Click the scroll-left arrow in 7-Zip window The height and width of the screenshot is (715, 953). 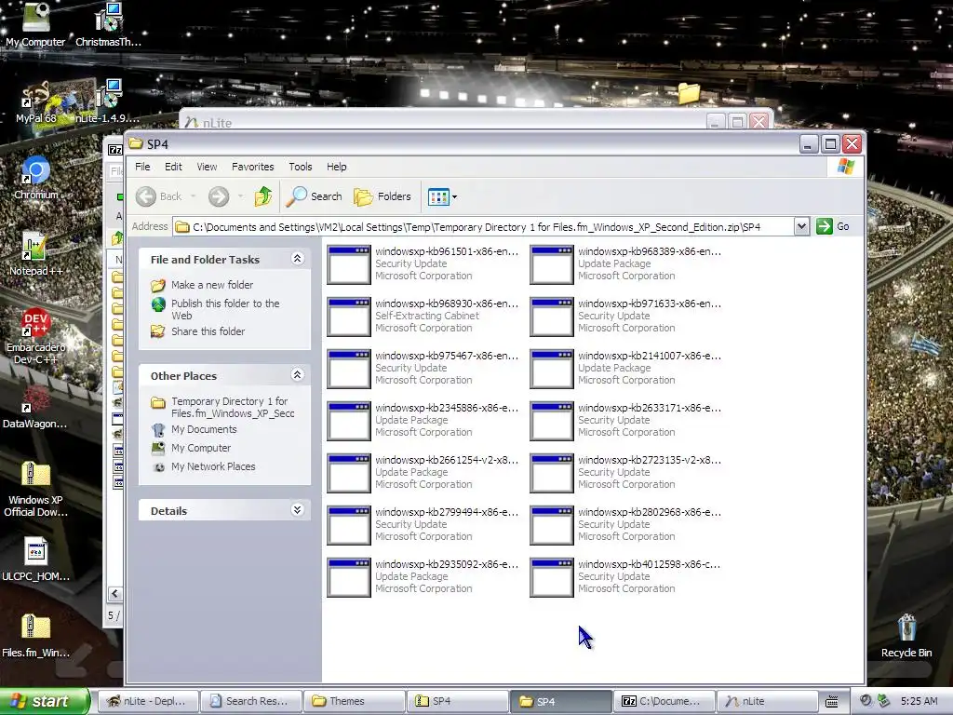click(x=114, y=593)
